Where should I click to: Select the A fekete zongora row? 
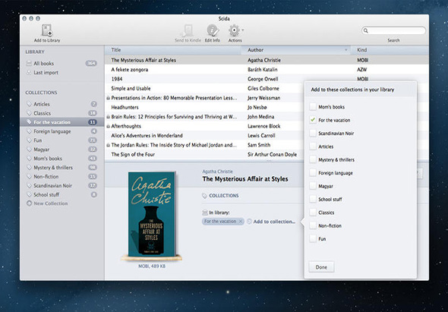tap(267, 69)
